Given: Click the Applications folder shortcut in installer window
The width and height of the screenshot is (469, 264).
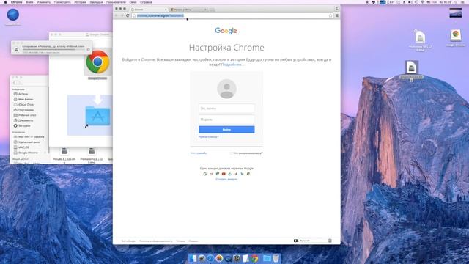Looking at the screenshot, I should (x=97, y=116).
